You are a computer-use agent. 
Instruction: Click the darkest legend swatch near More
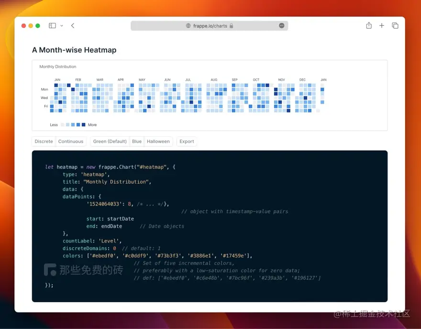(84, 124)
